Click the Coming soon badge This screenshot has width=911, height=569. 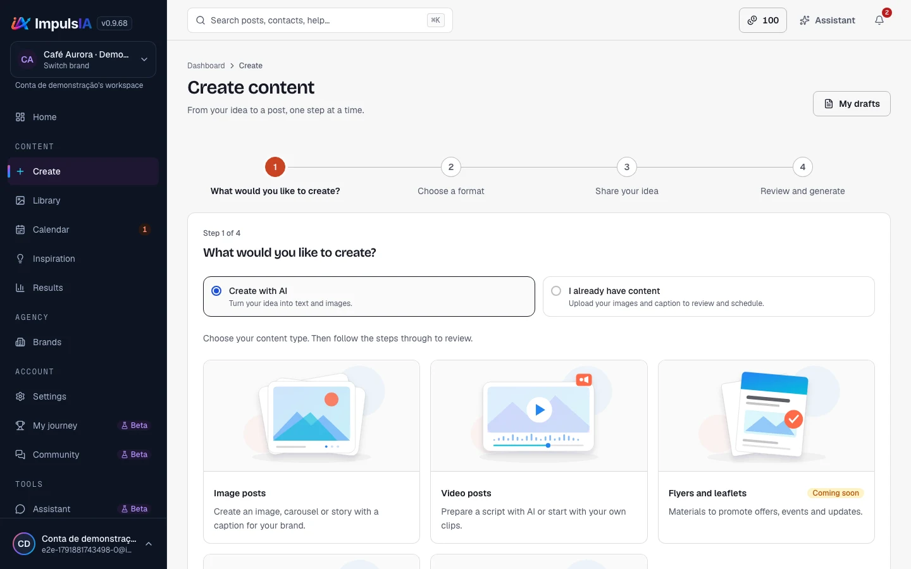click(x=836, y=493)
